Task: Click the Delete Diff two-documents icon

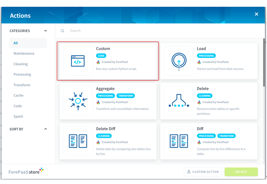Action: (78, 141)
